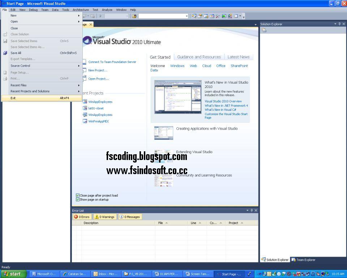Screen dimensions: 347x278
Task: Open the Solution Explorer window options dropdown
Action: [335, 24]
